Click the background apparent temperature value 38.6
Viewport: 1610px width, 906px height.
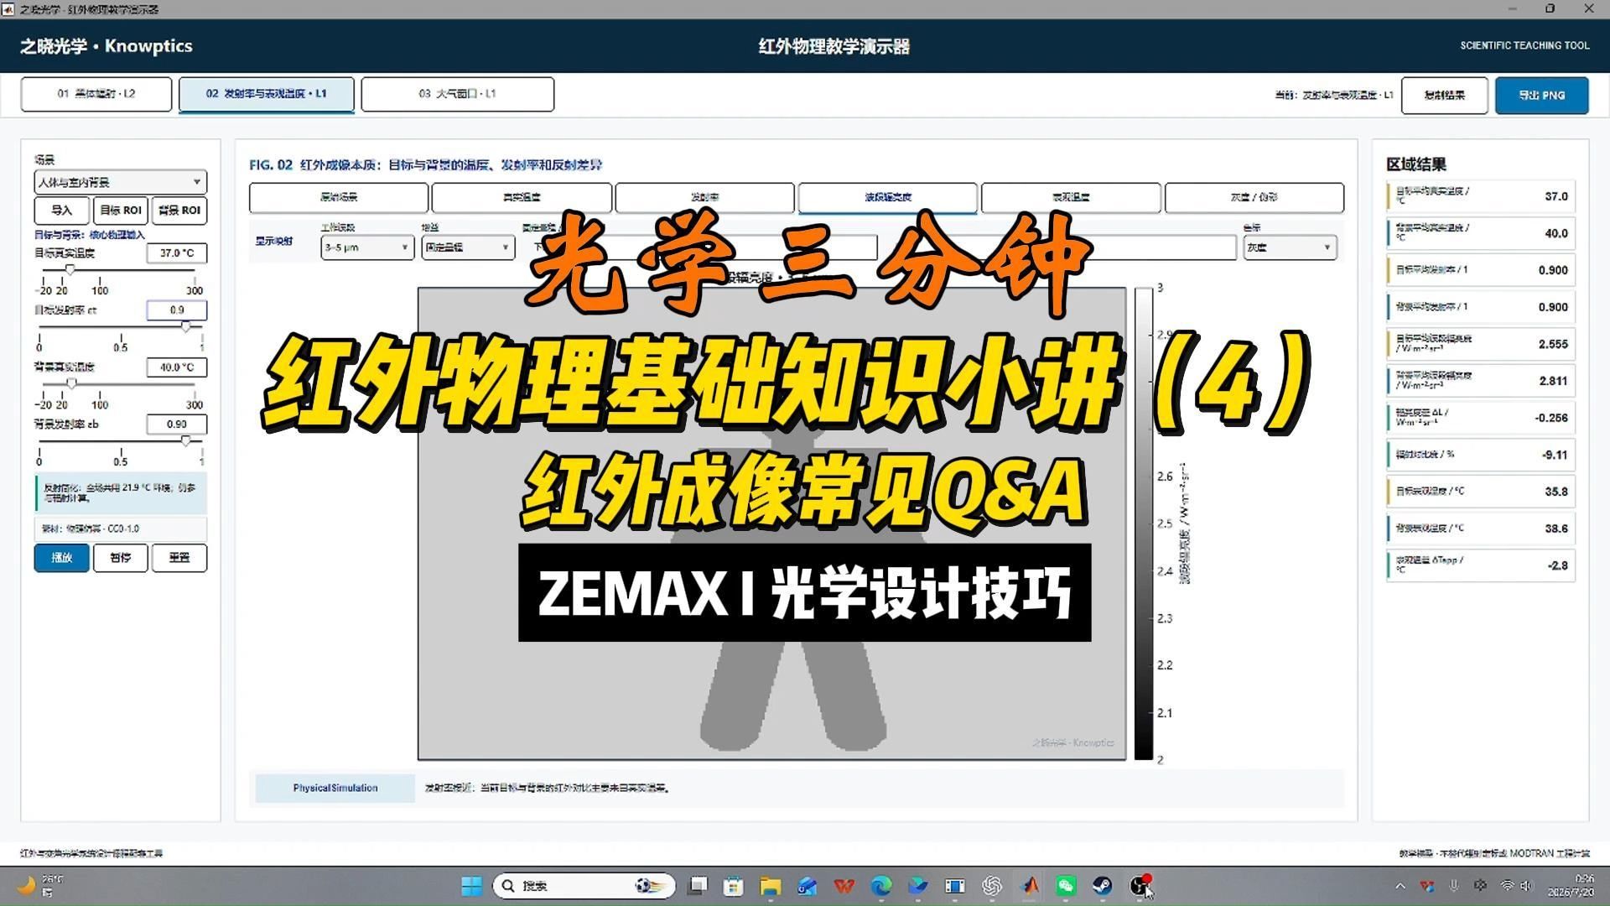[1556, 528]
